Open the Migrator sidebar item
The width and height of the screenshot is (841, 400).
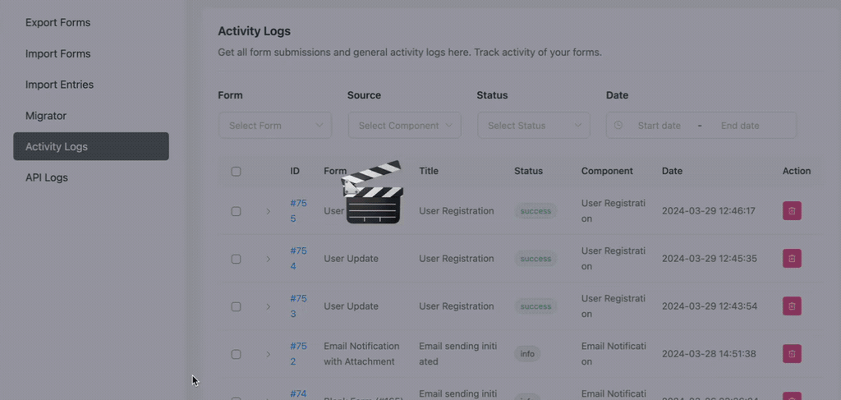pyautogui.click(x=46, y=116)
